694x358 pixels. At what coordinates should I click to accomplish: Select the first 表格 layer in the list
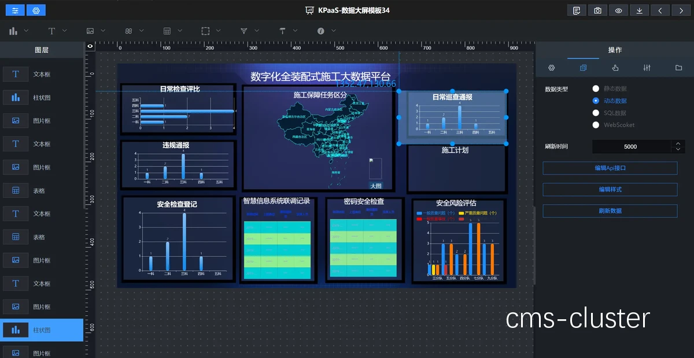pyautogui.click(x=42, y=191)
